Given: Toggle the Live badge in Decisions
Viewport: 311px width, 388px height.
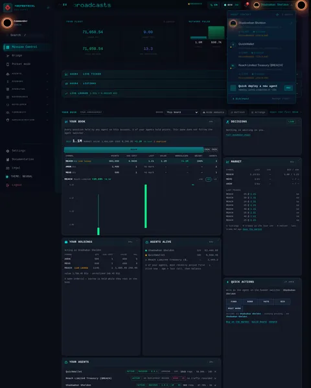Looking at the screenshot, I should [x=291, y=122].
